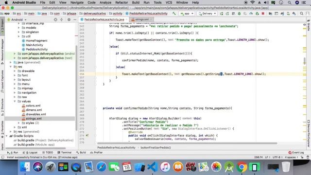Screen dimensions: 311x175
Task: Click the Structure side tab
Action: [2, 107]
